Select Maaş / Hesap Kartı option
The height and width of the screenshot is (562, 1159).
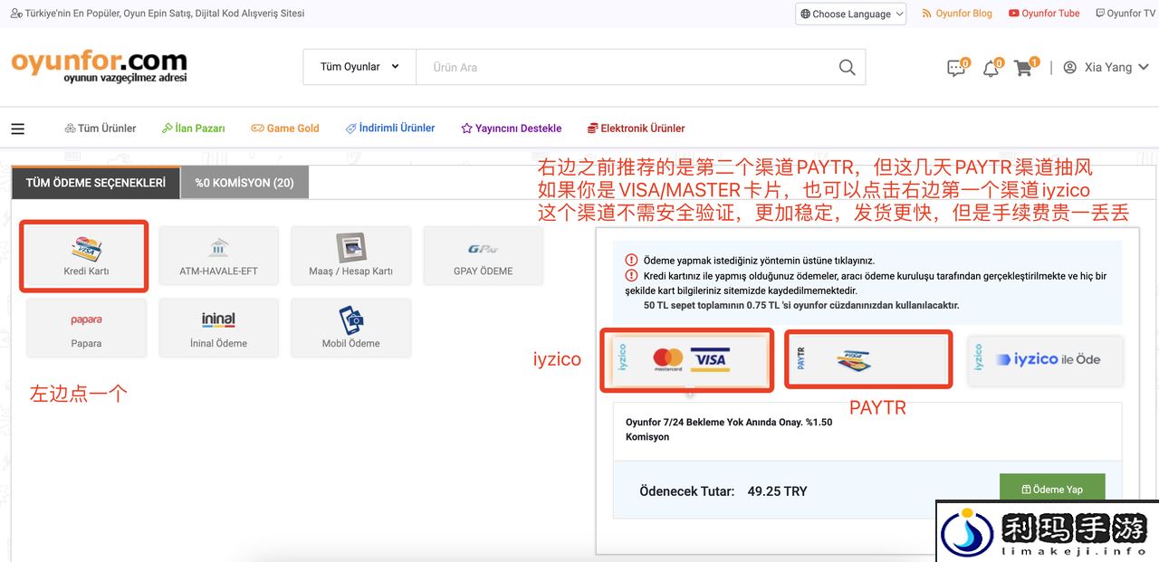pos(350,256)
